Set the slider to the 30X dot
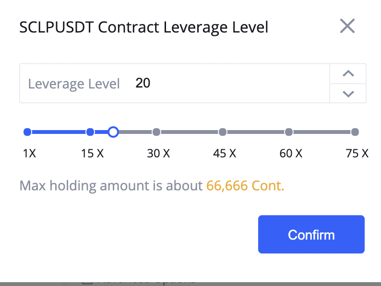Screen dimensions: 381x286 (156, 132)
